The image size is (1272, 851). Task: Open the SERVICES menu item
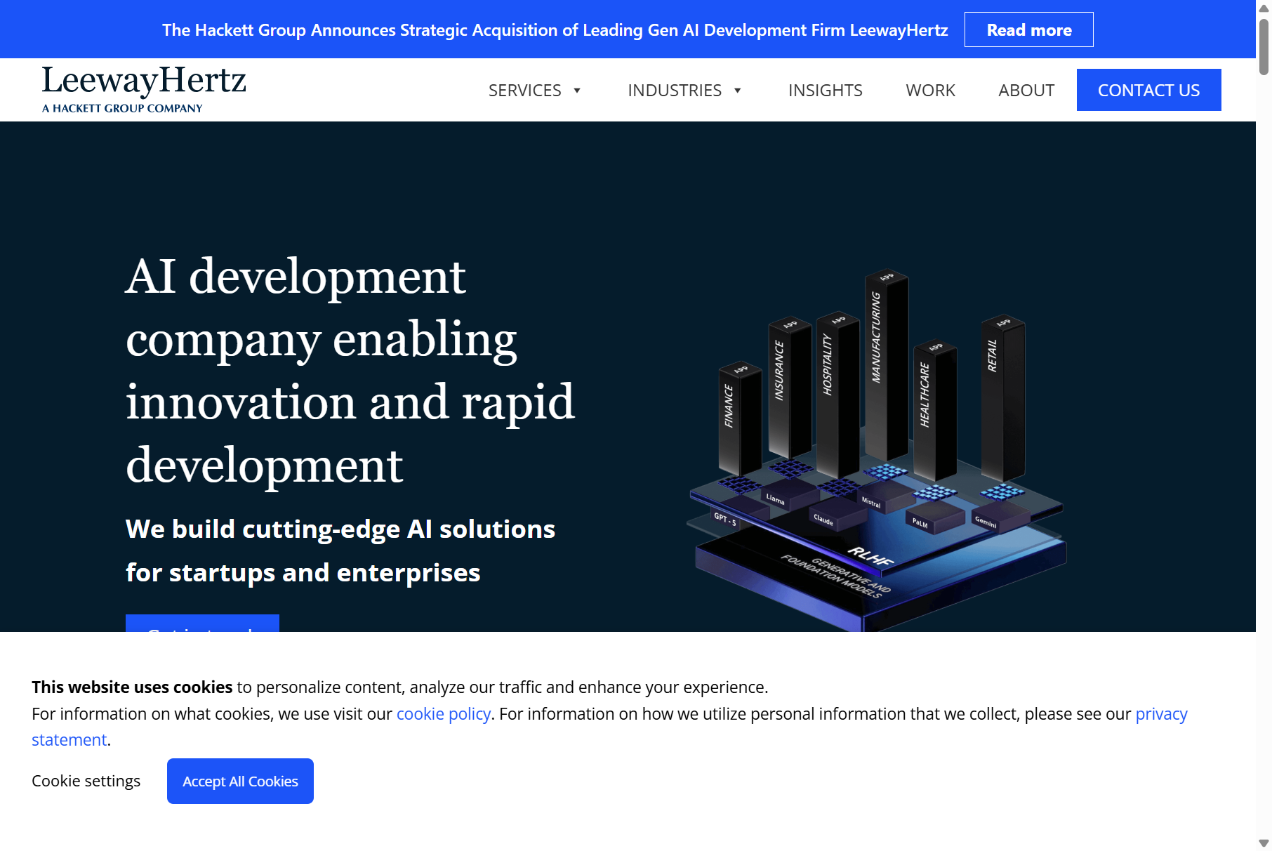tap(524, 91)
